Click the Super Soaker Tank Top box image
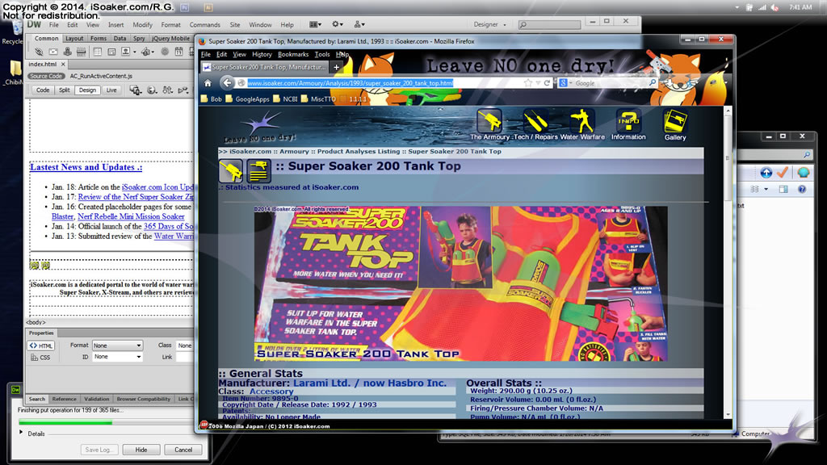The width and height of the screenshot is (827, 465). [460, 283]
